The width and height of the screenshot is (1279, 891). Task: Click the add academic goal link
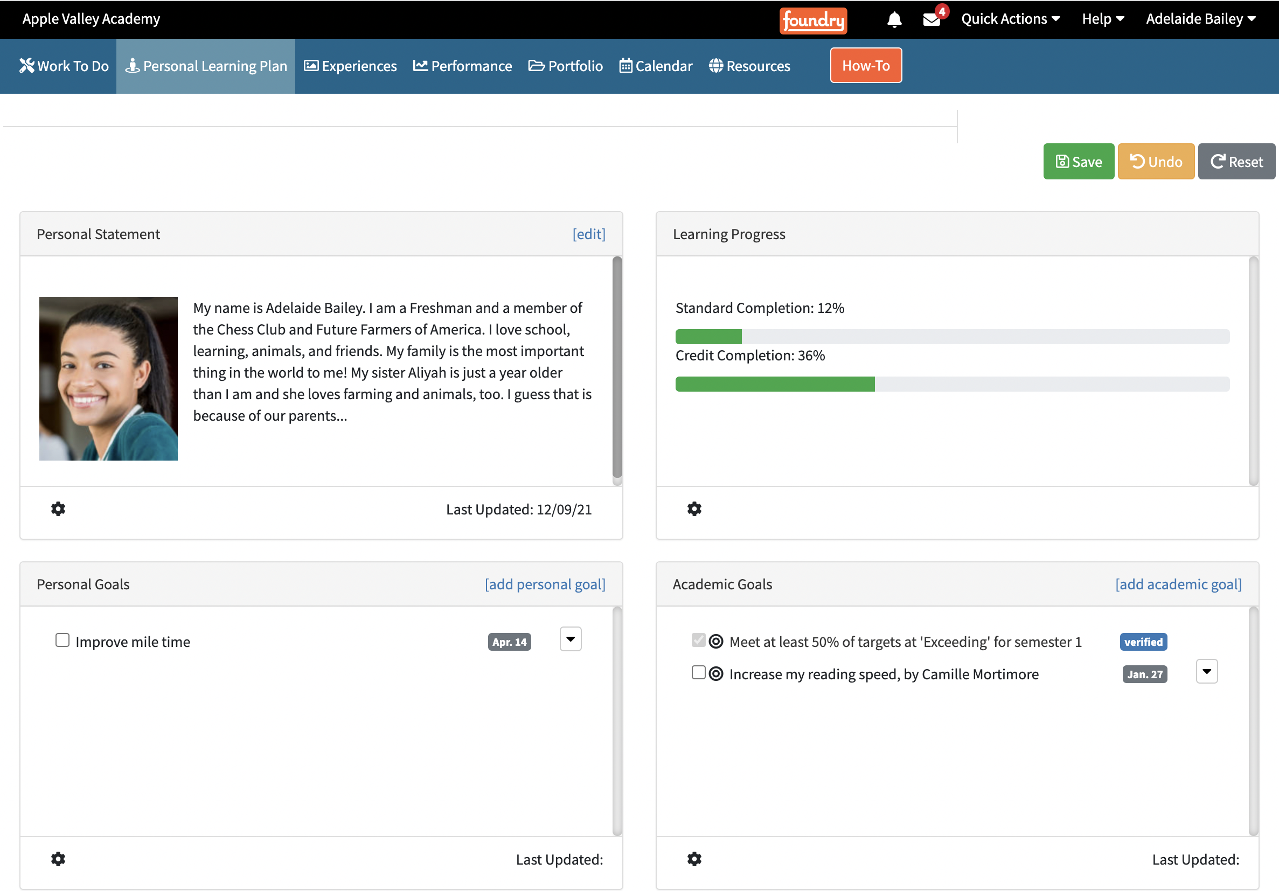tap(1178, 584)
